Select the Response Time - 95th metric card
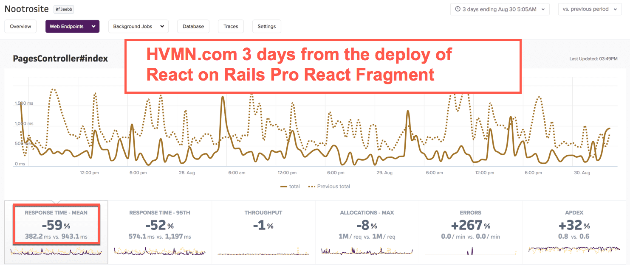The image size is (630, 265). 160,225
